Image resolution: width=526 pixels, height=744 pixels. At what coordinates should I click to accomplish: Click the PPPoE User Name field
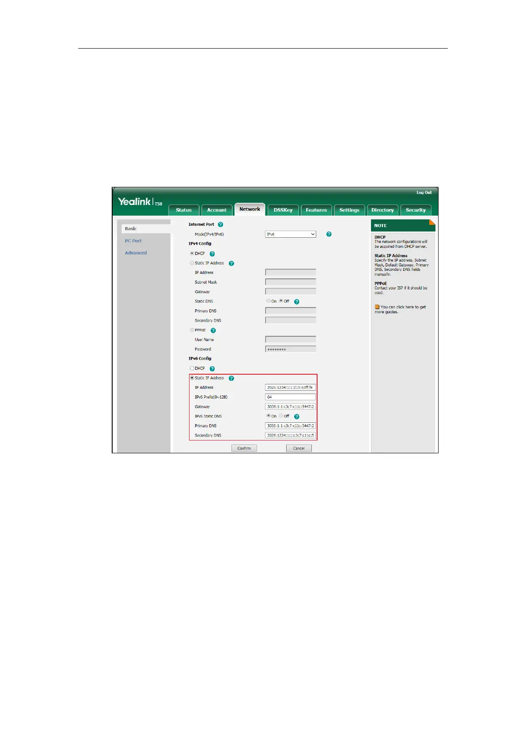tap(291, 339)
